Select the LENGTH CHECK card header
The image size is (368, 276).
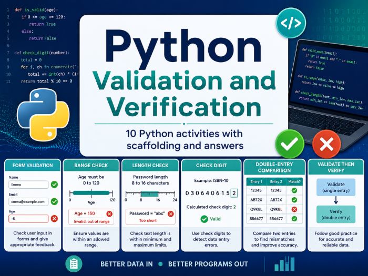coord(150,165)
